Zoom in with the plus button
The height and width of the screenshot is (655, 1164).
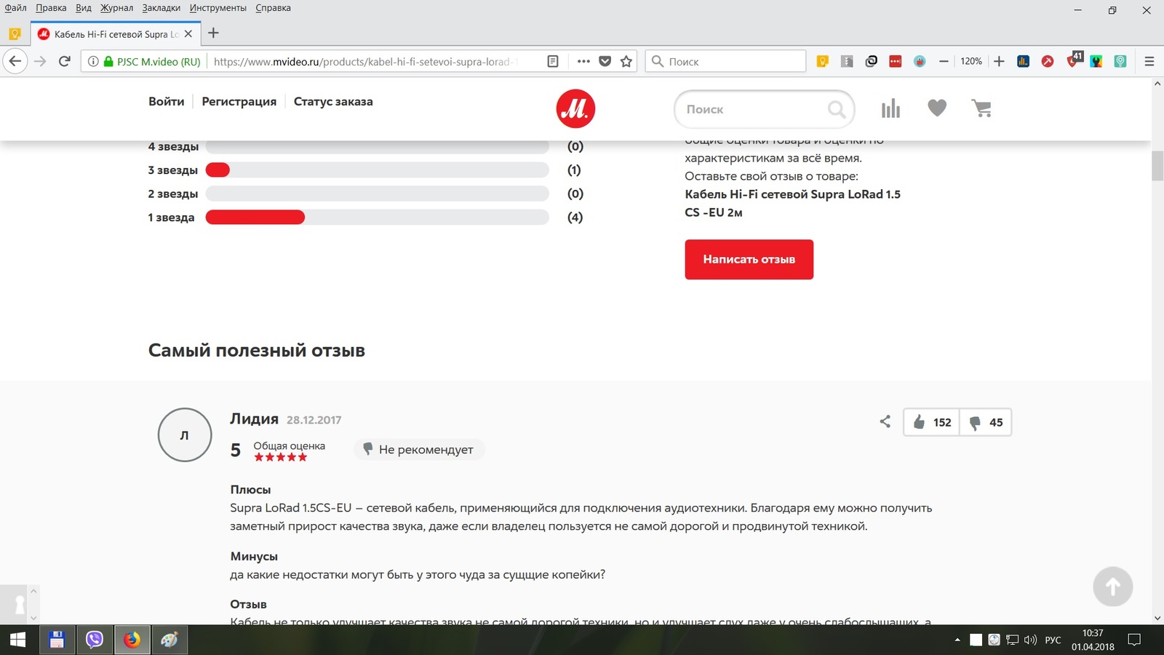[999, 62]
